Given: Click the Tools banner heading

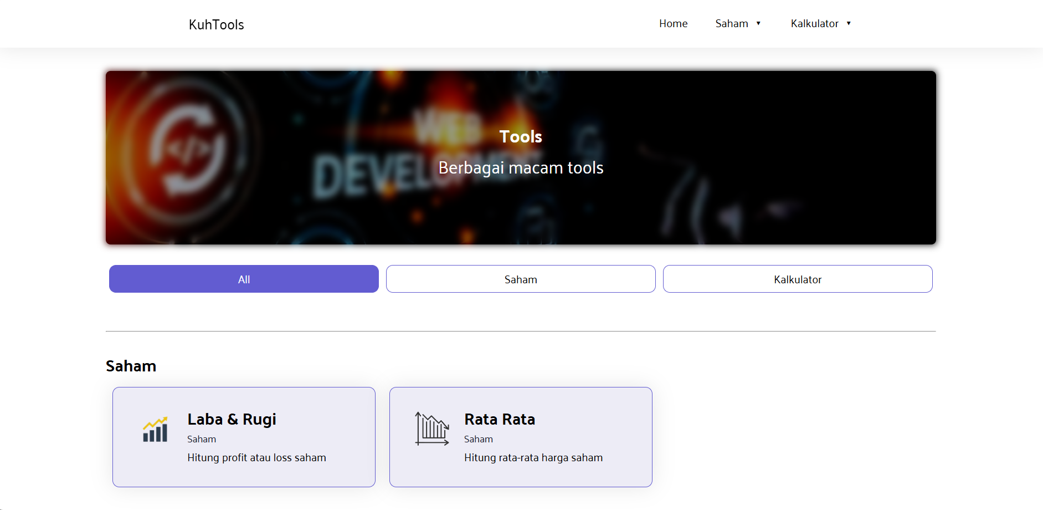Looking at the screenshot, I should [x=521, y=136].
